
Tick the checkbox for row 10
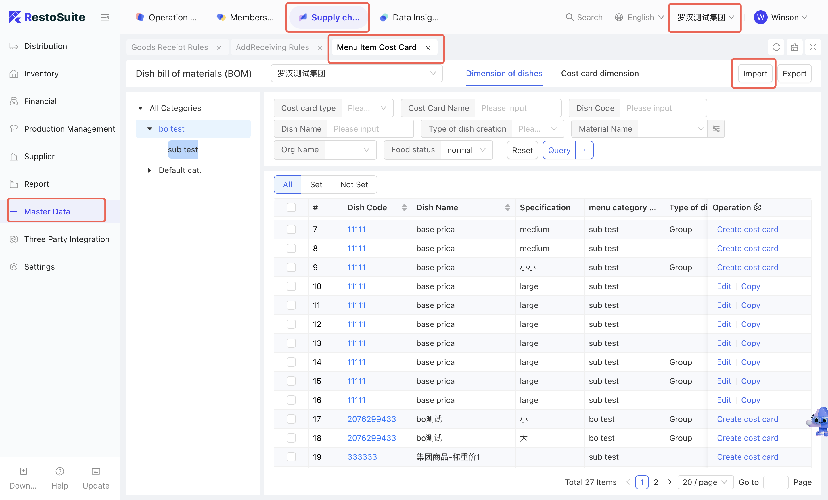[x=291, y=286]
